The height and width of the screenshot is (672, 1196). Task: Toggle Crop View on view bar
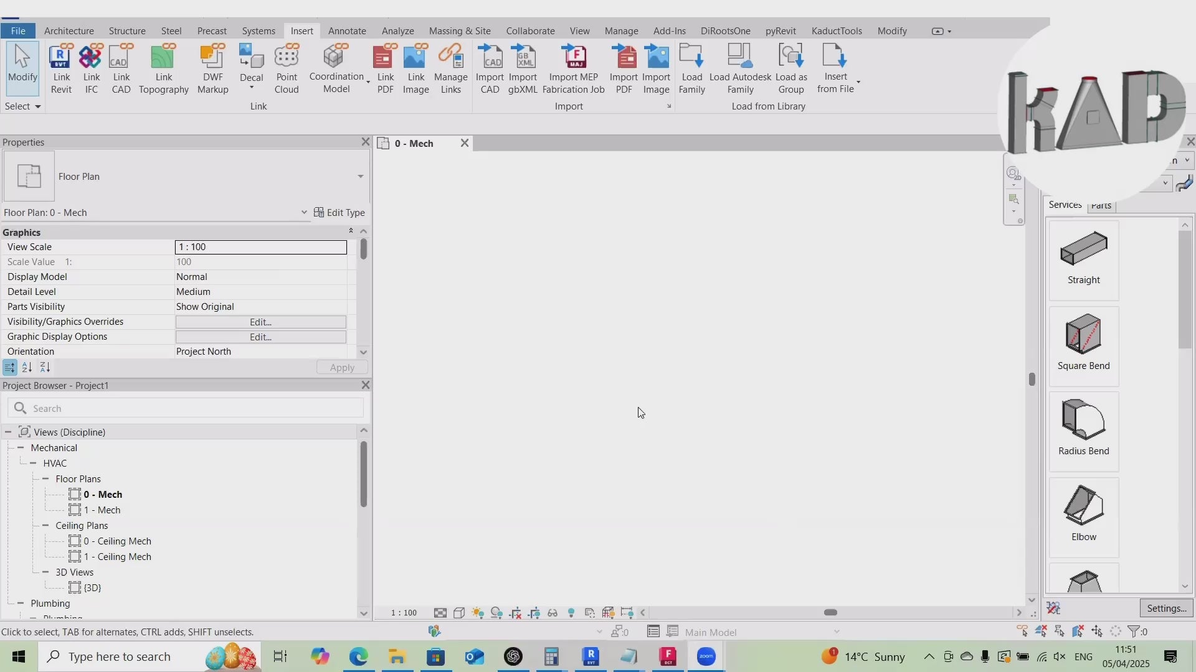pyautogui.click(x=515, y=613)
